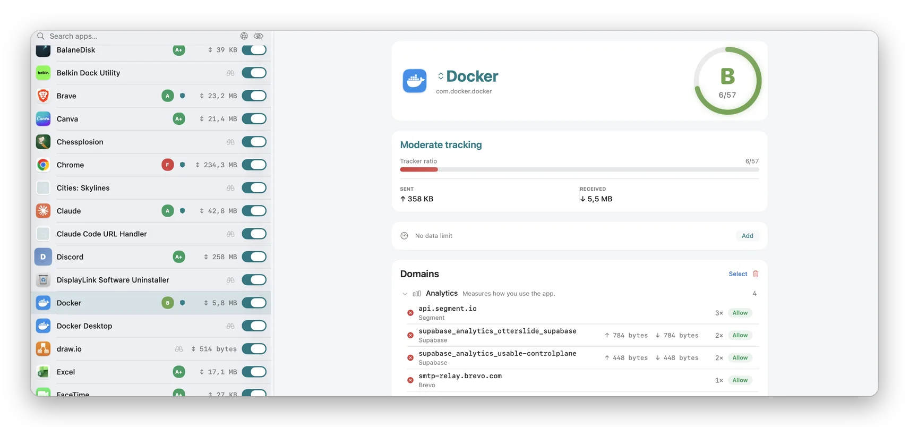Image resolution: width=909 pixels, height=427 pixels.
Task: Click the A+ badge in the Discord row
Action: click(x=179, y=257)
